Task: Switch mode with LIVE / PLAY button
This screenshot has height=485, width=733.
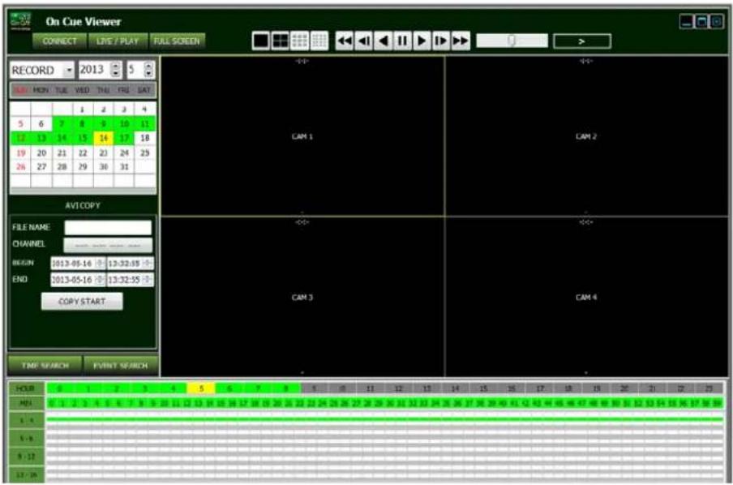Action: tap(118, 41)
